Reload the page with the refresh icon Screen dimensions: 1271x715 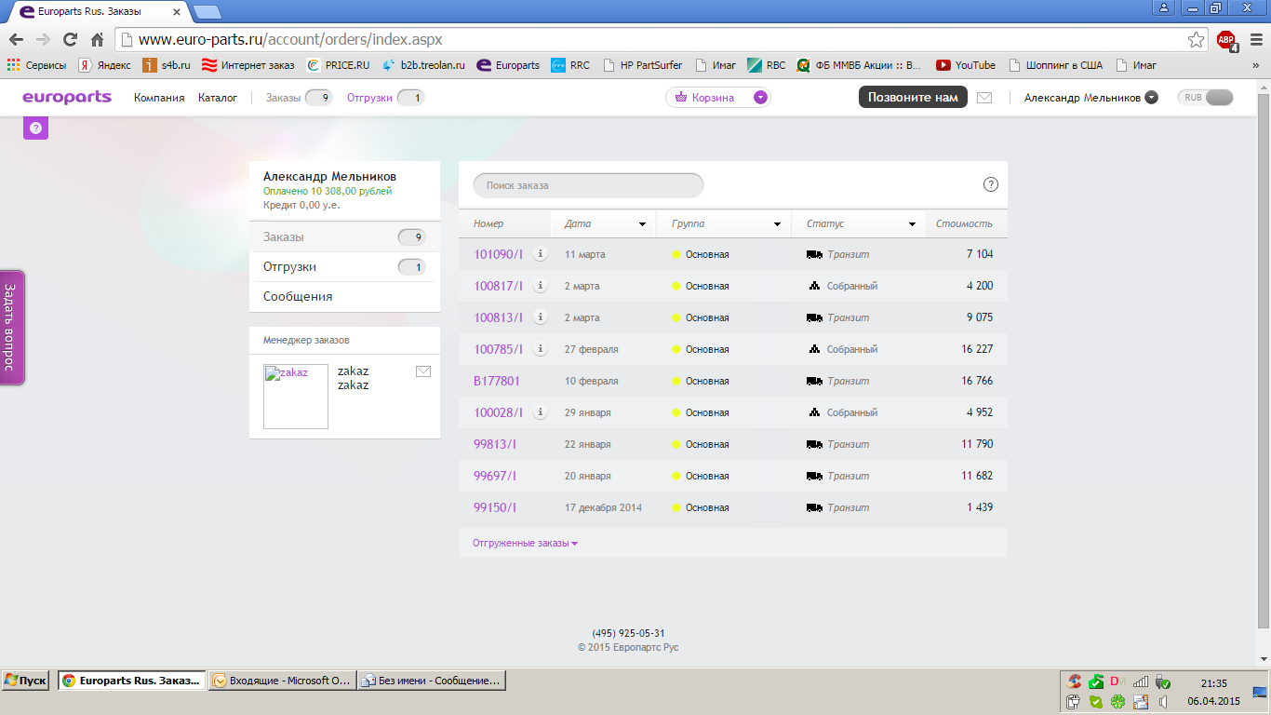[70, 40]
